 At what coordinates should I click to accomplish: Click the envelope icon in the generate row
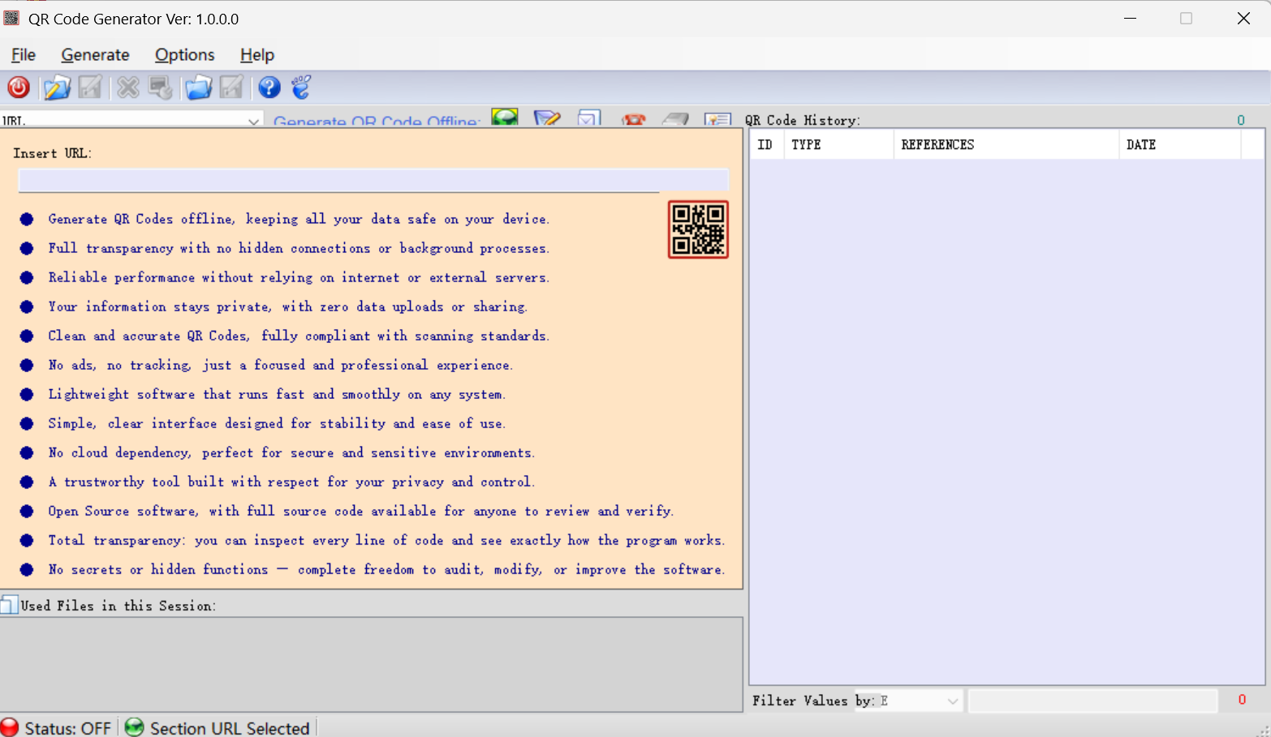(589, 120)
